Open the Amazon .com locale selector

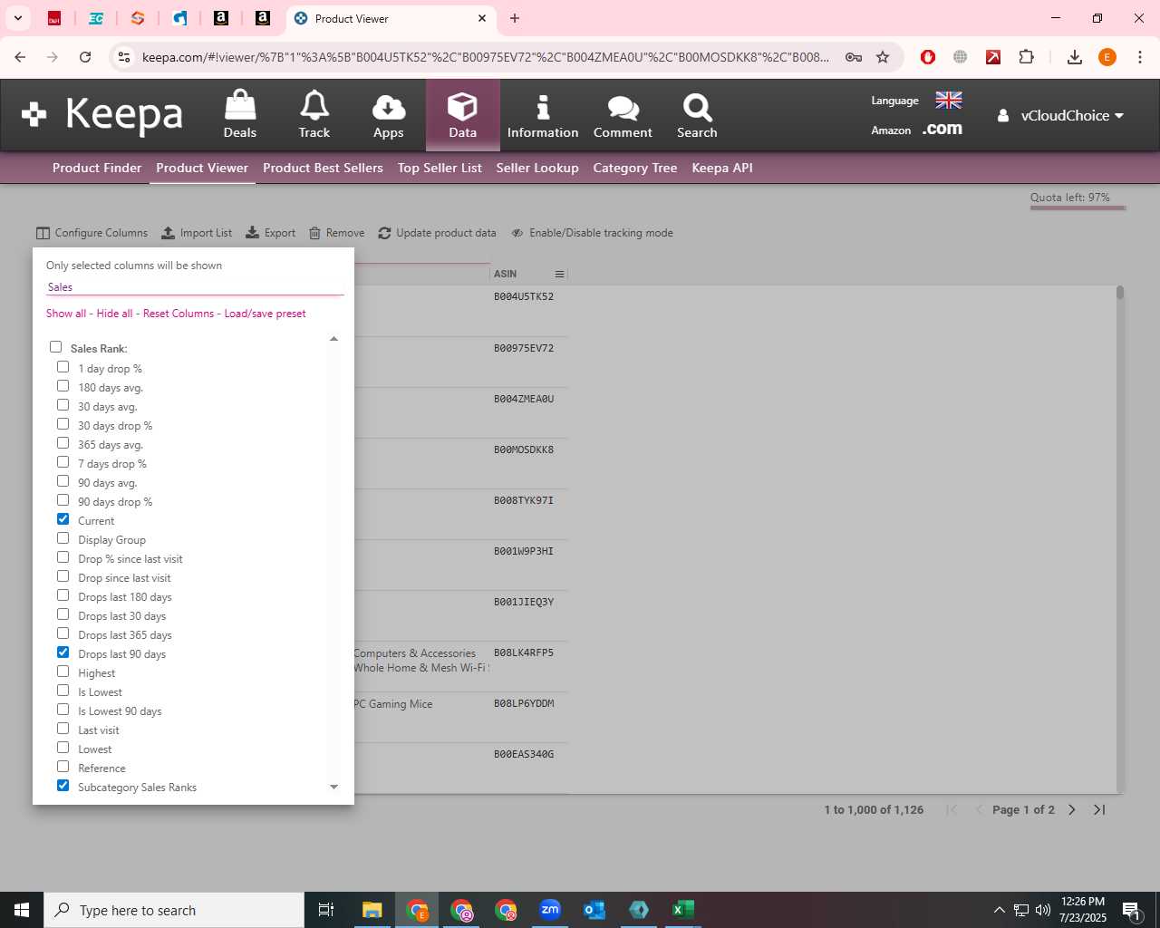tap(942, 130)
